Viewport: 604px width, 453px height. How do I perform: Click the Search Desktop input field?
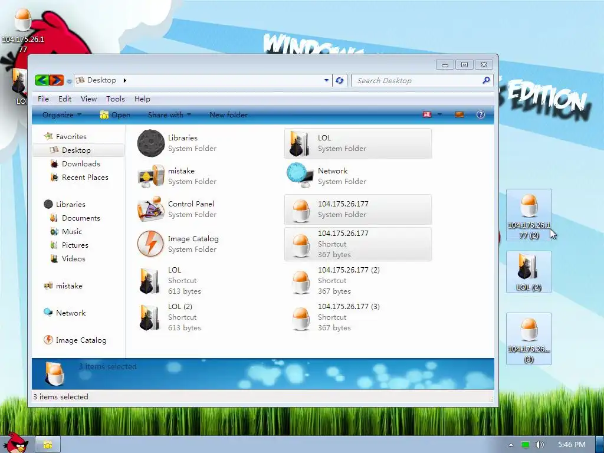[416, 80]
